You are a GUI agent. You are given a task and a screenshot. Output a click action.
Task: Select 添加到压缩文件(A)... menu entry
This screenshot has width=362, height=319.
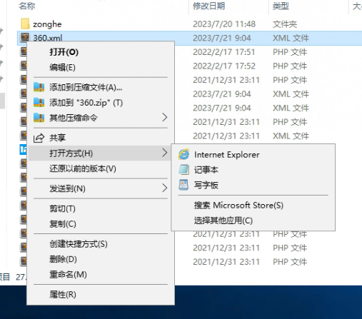pyautogui.click(x=101, y=87)
